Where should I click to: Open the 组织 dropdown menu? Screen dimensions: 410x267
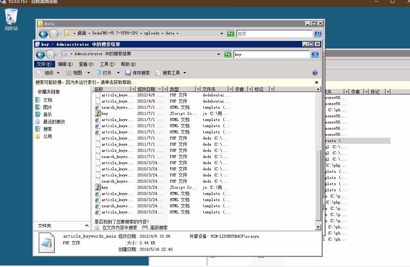(x=47, y=72)
